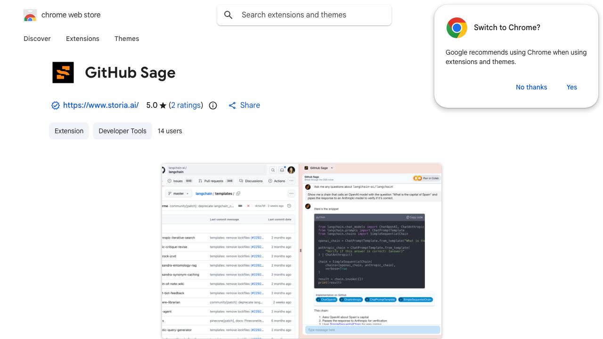The image size is (603, 339).
Task: Click the Issues tab in the screenshot
Action: point(180,181)
